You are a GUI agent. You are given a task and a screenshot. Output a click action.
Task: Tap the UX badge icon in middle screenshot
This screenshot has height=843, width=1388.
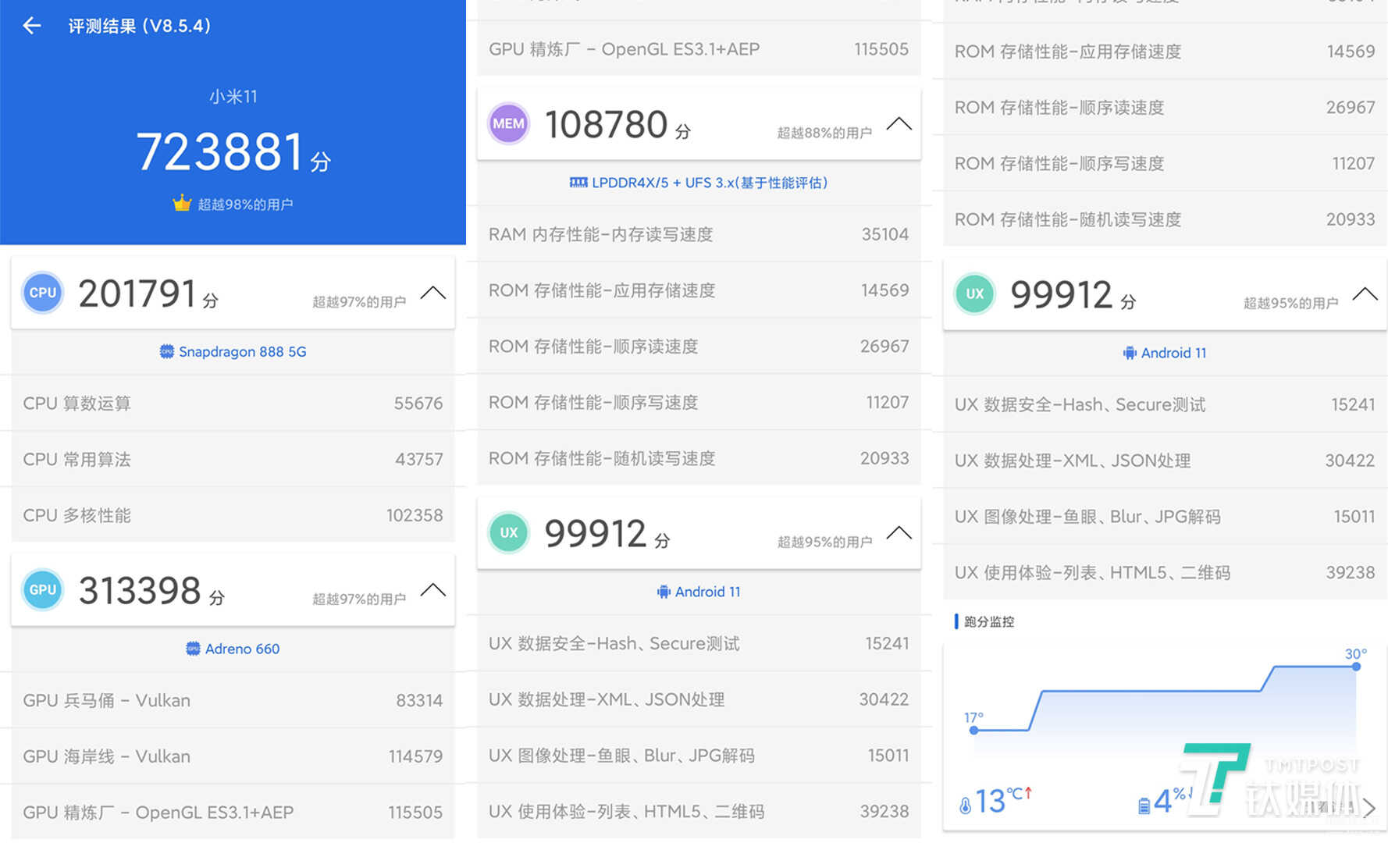509,532
